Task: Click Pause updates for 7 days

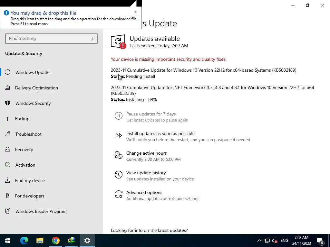Action: tap(151, 114)
